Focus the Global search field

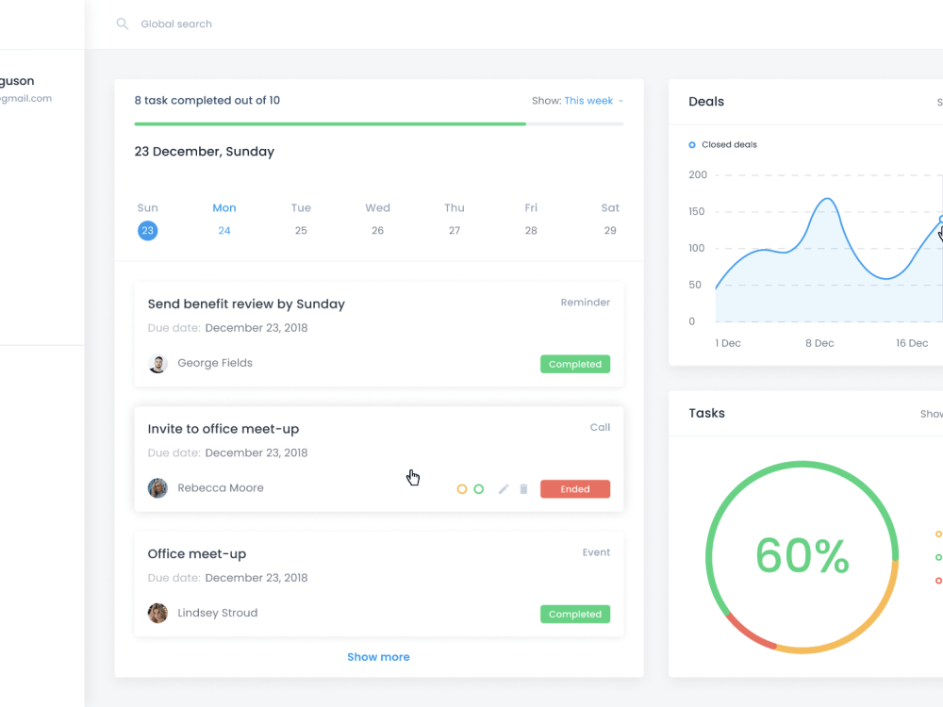click(176, 25)
